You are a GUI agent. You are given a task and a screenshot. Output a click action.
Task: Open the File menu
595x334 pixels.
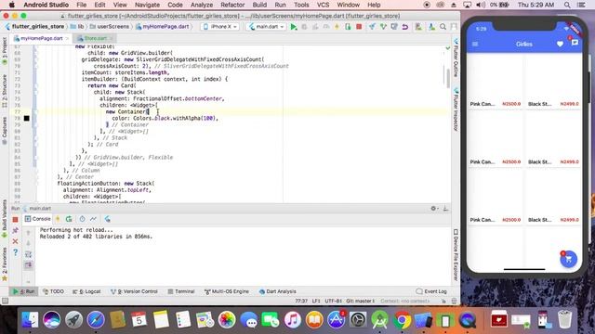pyautogui.click(x=81, y=5)
